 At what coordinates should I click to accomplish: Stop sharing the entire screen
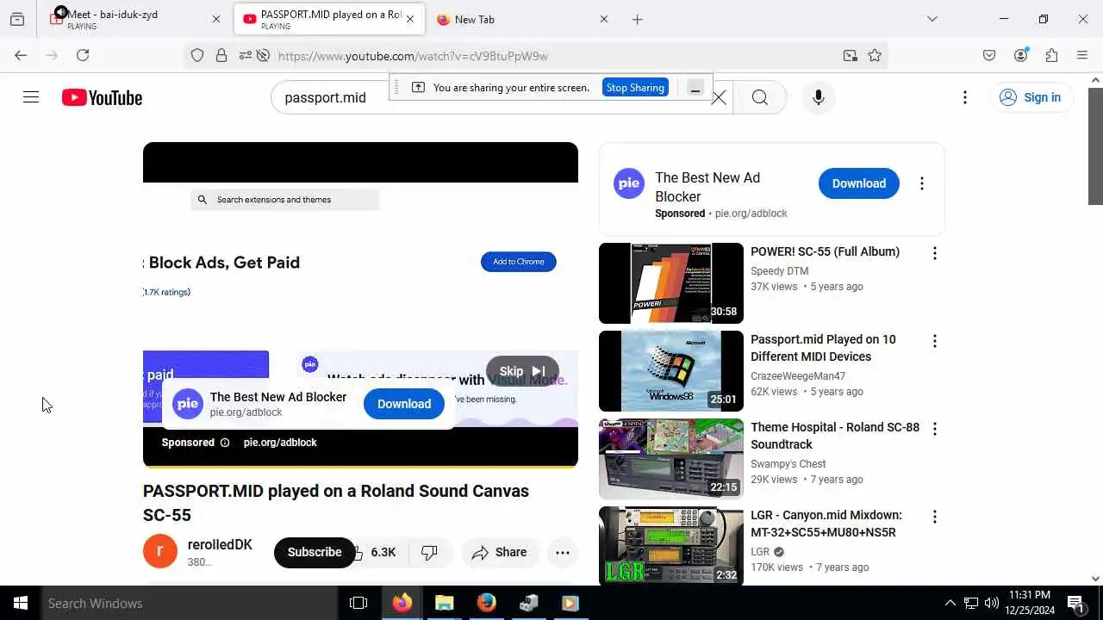635,87
